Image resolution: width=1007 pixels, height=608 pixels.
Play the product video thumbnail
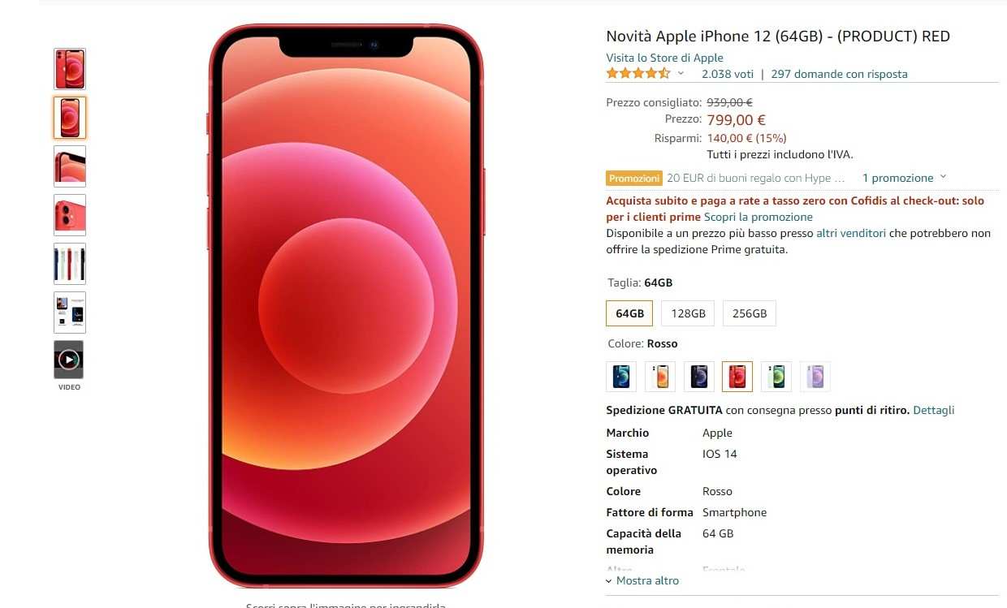pos(69,360)
